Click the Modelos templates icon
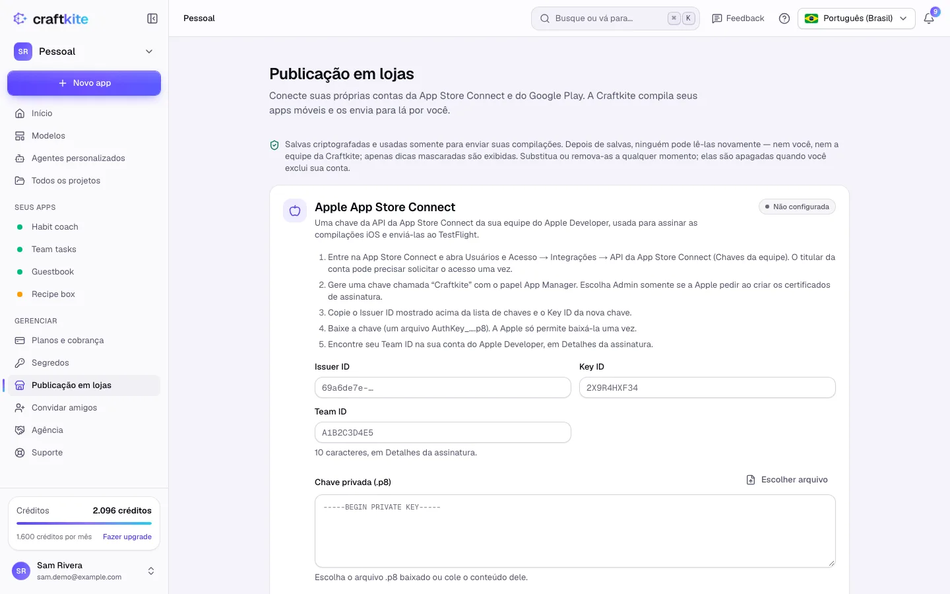Viewport: 950px width, 594px height. coord(20,136)
